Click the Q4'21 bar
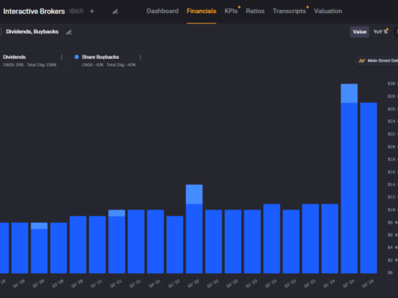The width and height of the screenshot is (398, 298). point(155,242)
